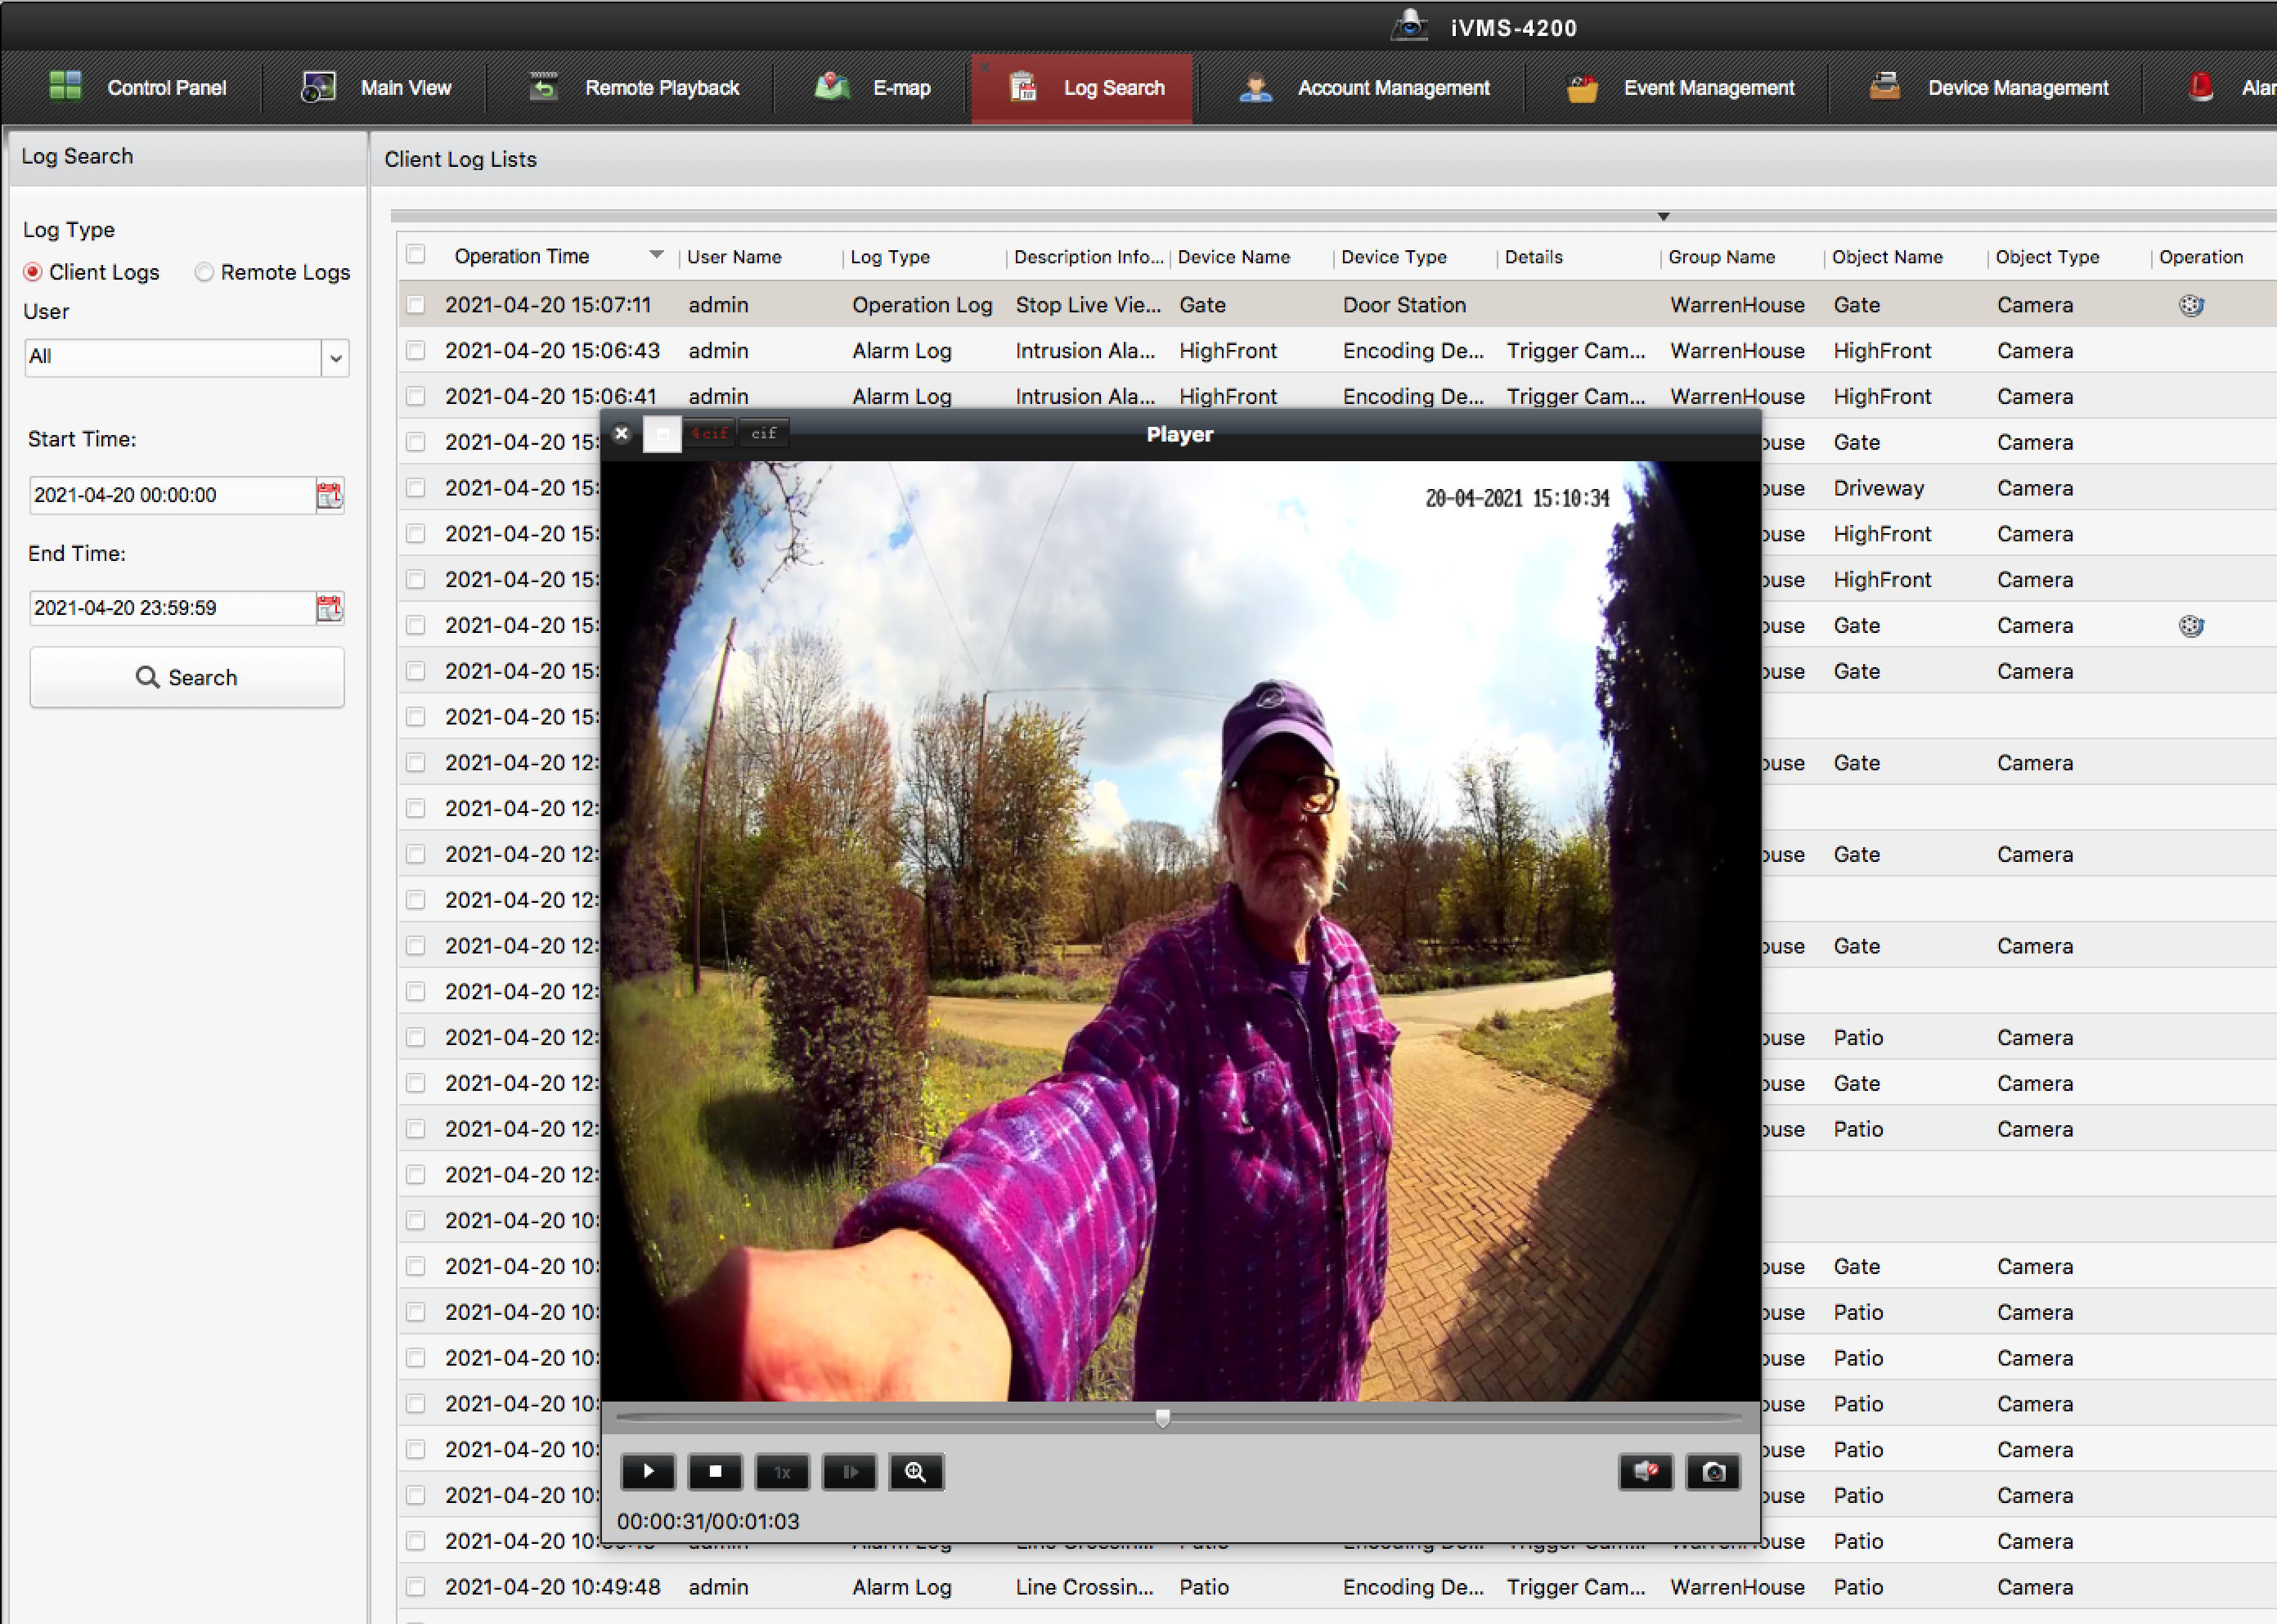Image resolution: width=2277 pixels, height=1624 pixels.
Task: Open the Start Time calendar picker
Action: coord(330,494)
